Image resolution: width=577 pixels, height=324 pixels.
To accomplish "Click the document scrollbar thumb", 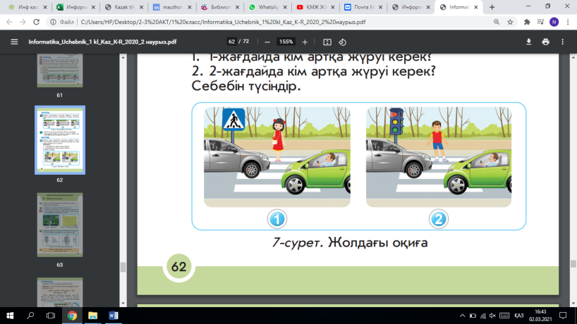I will tap(573, 263).
